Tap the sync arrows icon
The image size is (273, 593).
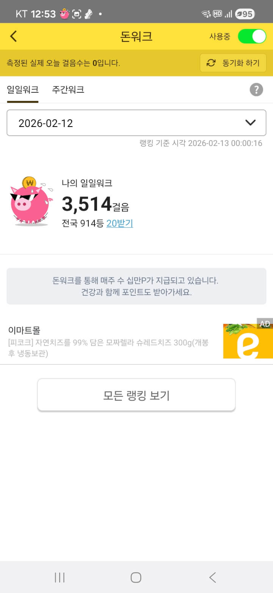coord(211,63)
